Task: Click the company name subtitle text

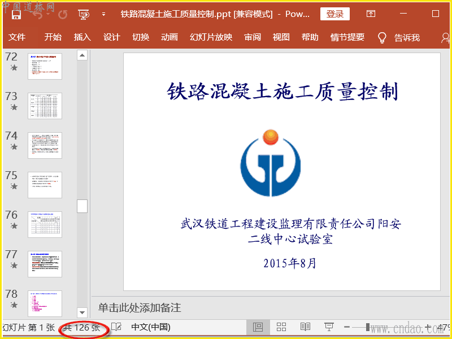Action: pos(290,232)
